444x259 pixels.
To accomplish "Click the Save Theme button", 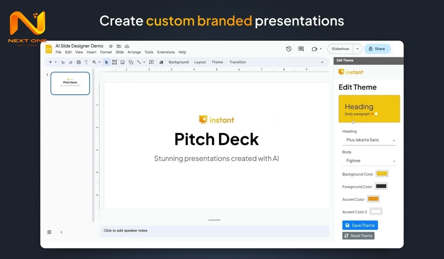I will pyautogui.click(x=360, y=225).
